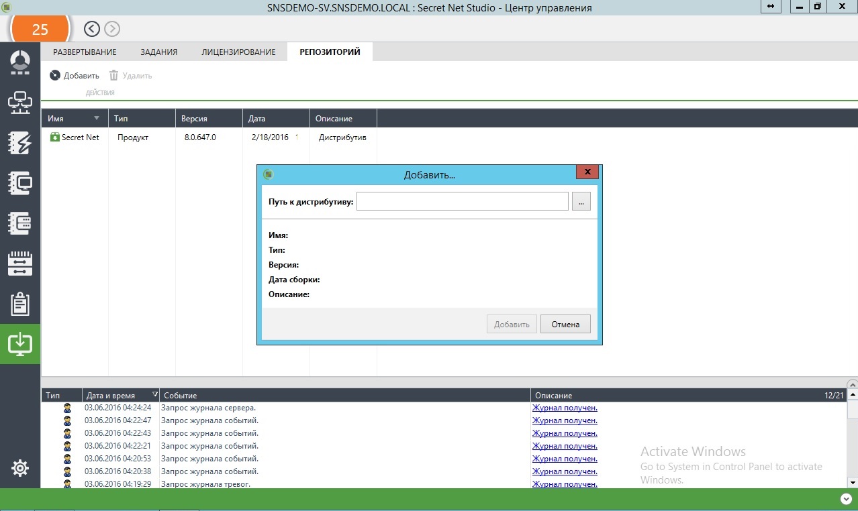The height and width of the screenshot is (511, 858).
Task: Click the 12/21 event counter
Action: coord(834,396)
